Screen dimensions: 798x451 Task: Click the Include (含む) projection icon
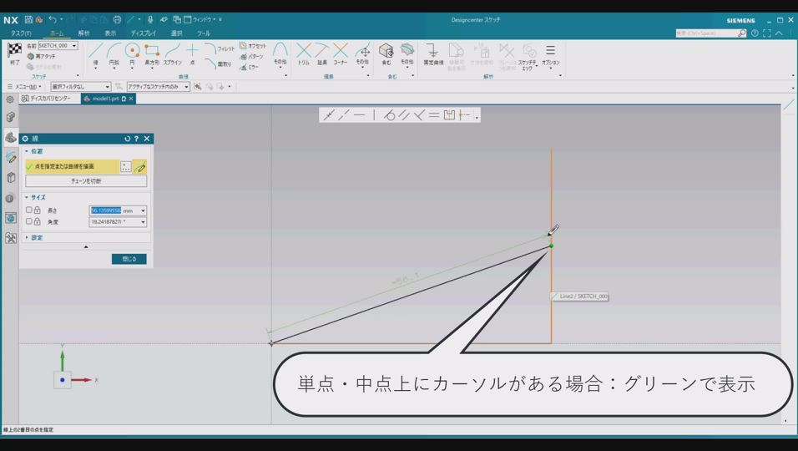(x=386, y=51)
